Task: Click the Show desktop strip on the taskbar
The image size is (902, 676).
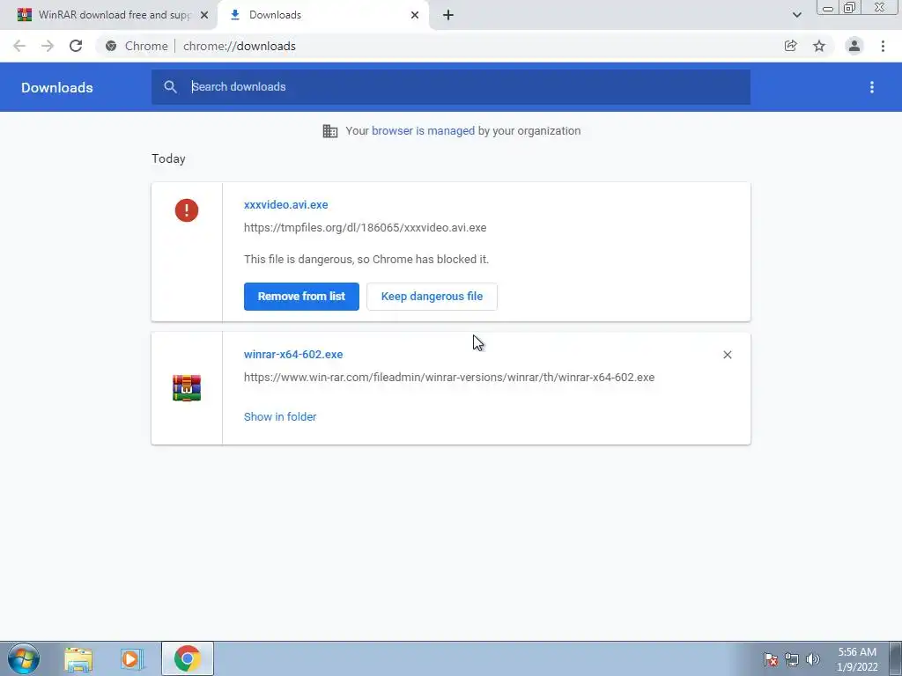Action: click(896, 658)
